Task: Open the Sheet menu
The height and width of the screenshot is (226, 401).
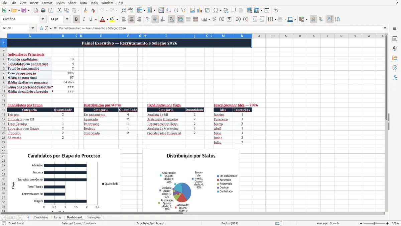Action: (x=72, y=3)
